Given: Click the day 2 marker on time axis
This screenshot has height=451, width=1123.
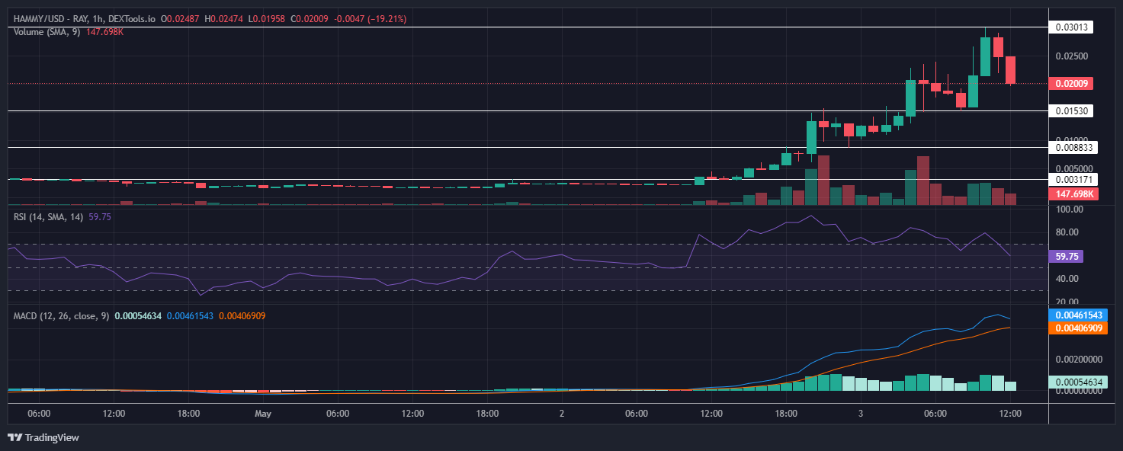Looking at the screenshot, I should pyautogui.click(x=561, y=414).
